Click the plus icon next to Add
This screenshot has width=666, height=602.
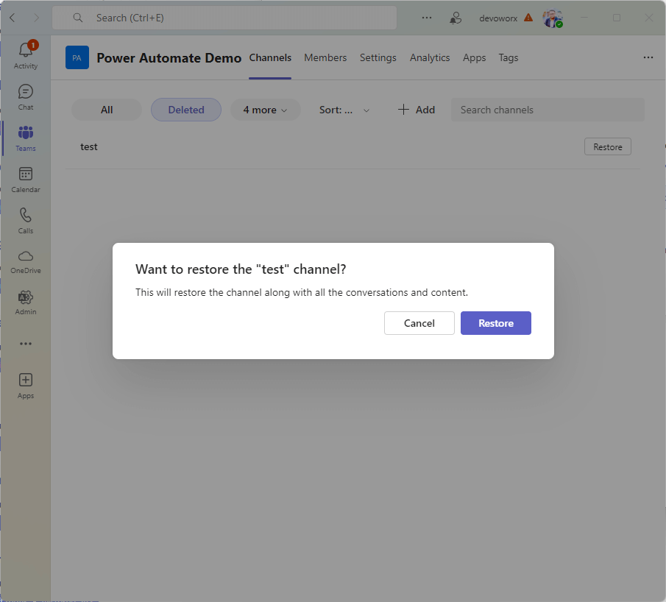point(403,110)
